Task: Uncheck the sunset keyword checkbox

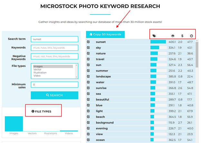Action: tap(89, 42)
